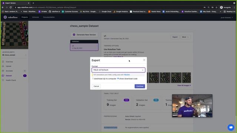The width and height of the screenshot is (237, 133).
Task: Open the YOLOv5 link in format hint
Action: click(x=127, y=75)
